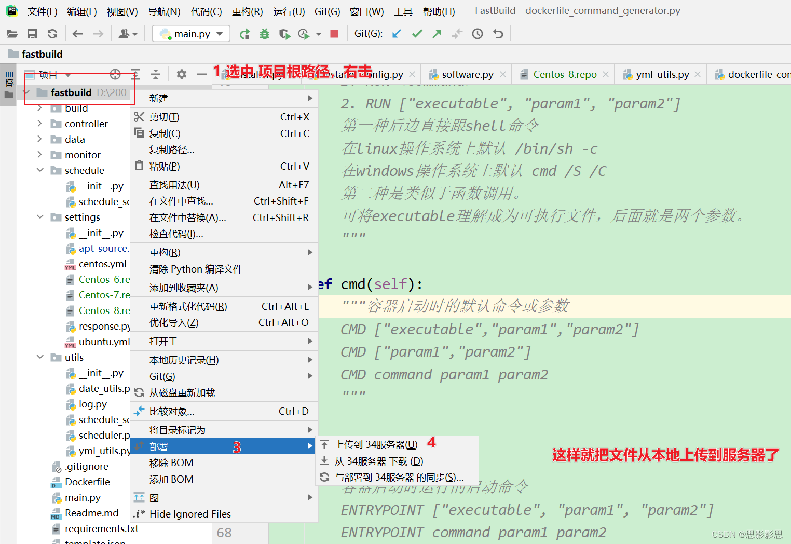The width and height of the screenshot is (791, 544).
Task: Select 从磁盘重新加载 in context menu
Action: 224,392
